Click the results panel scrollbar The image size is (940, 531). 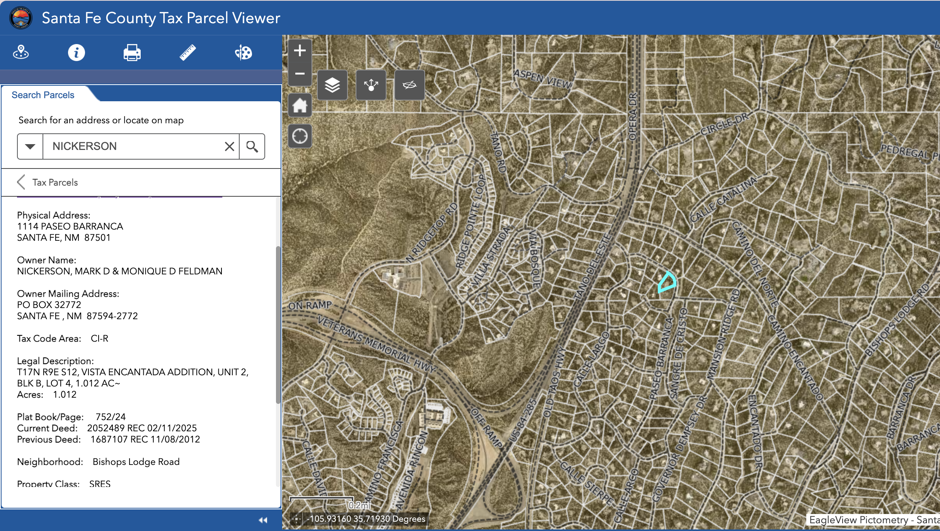point(278,325)
